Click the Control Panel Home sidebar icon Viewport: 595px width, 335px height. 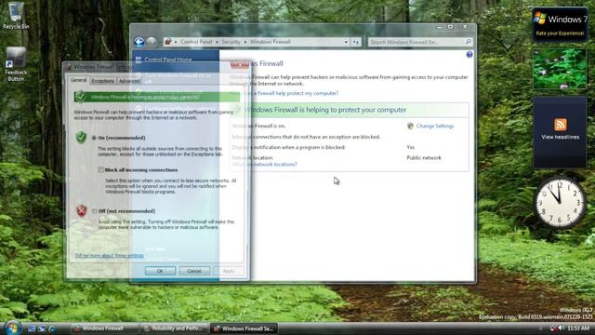(139, 60)
